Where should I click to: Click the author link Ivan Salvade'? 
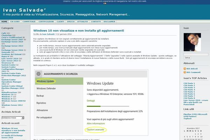[x=49, y=34]
